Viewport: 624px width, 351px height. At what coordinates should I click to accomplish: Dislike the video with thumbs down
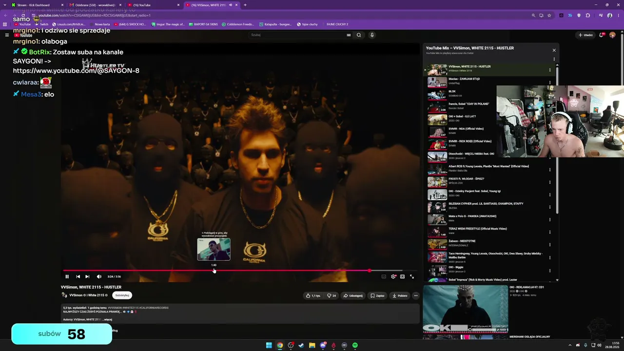click(x=331, y=295)
